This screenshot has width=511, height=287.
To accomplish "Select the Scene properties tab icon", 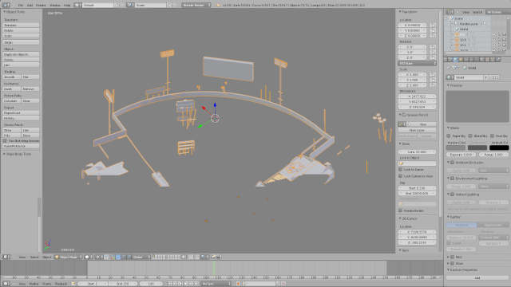I will (x=450, y=59).
